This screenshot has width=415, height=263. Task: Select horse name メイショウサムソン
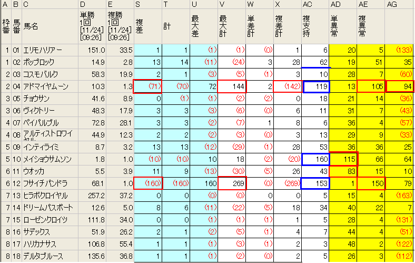(47, 159)
